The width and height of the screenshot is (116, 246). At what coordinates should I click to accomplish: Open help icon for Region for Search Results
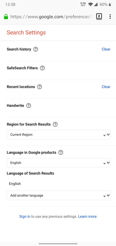(x=55, y=125)
